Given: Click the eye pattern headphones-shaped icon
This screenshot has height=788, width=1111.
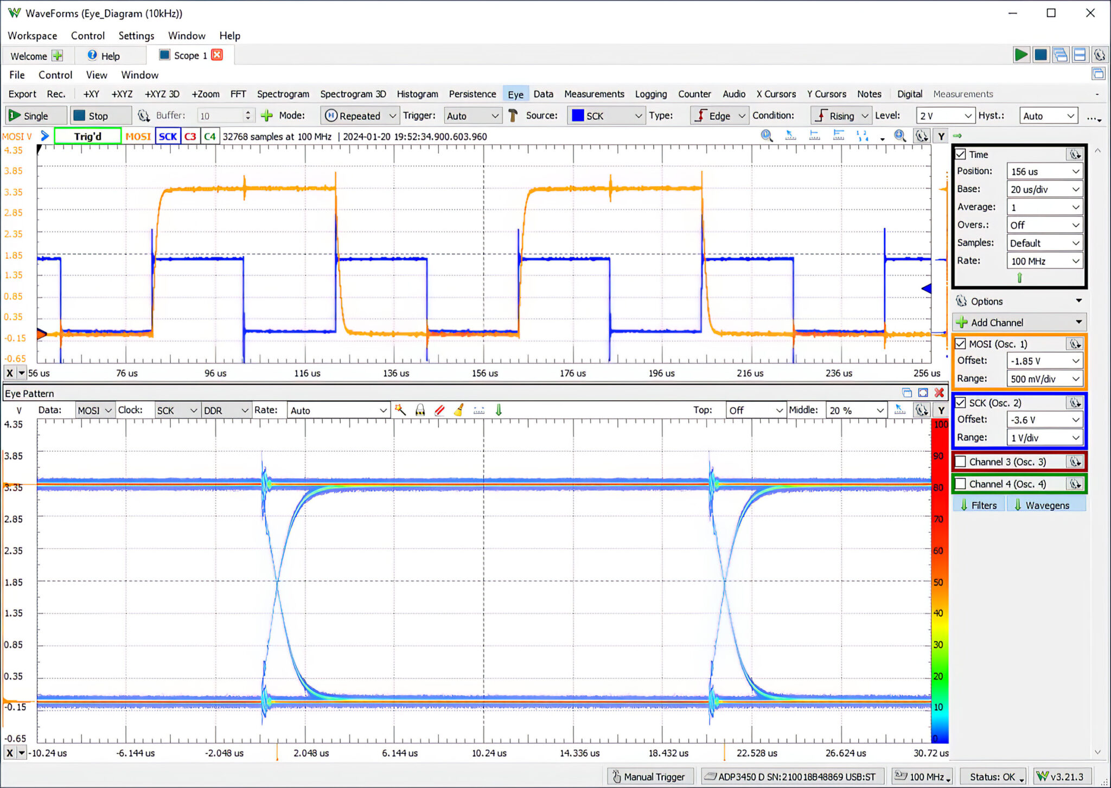Looking at the screenshot, I should [420, 410].
